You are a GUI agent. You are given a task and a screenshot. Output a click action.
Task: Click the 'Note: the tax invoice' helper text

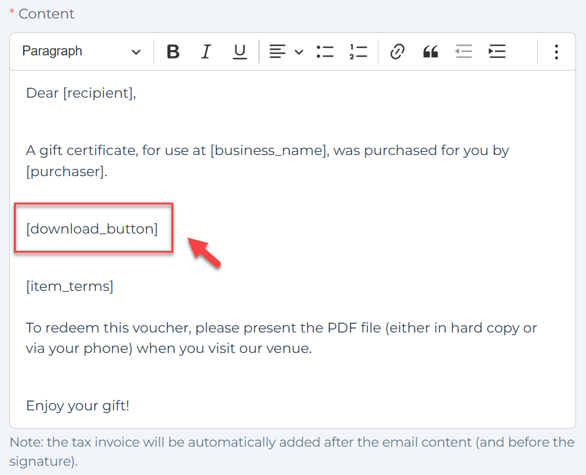[292, 451]
